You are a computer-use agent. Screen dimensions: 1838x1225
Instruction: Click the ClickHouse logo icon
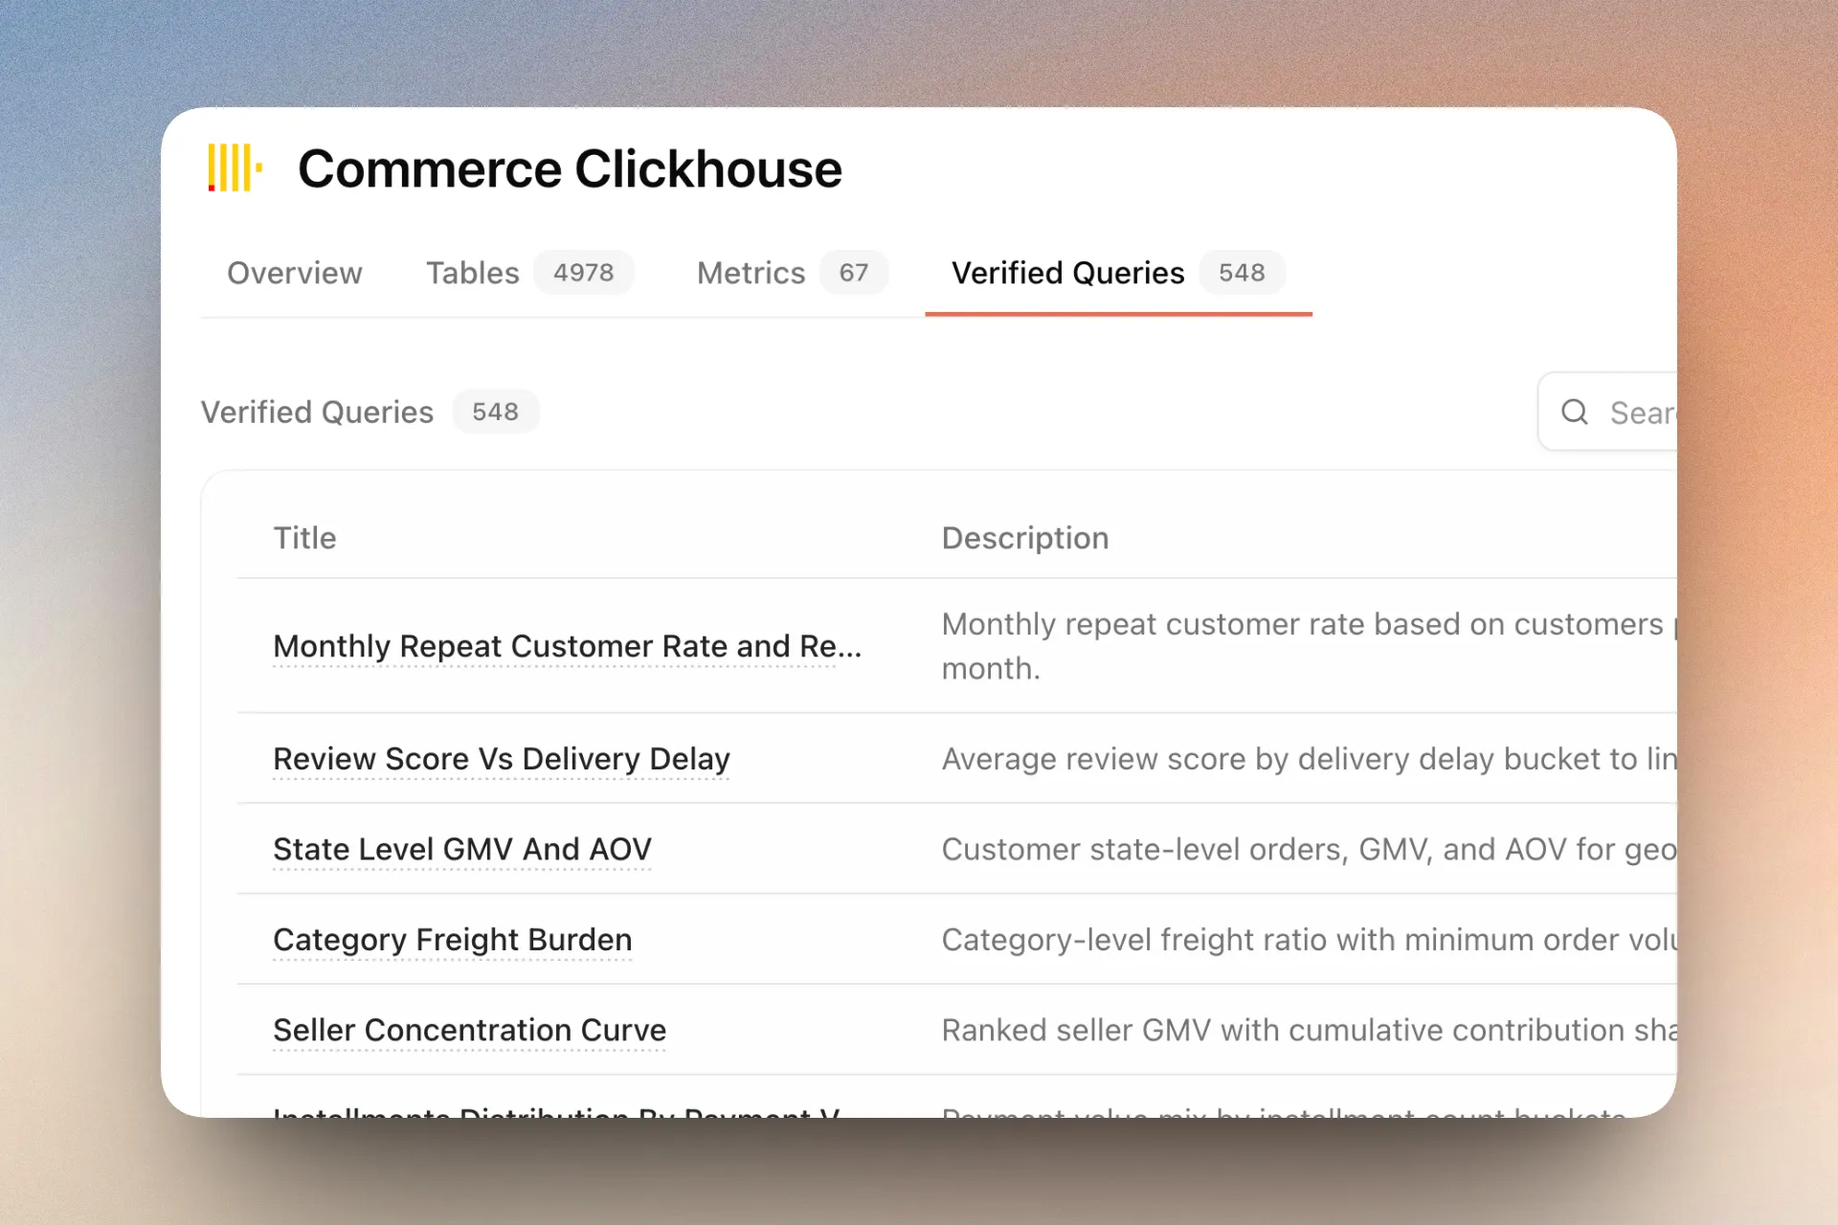click(235, 168)
